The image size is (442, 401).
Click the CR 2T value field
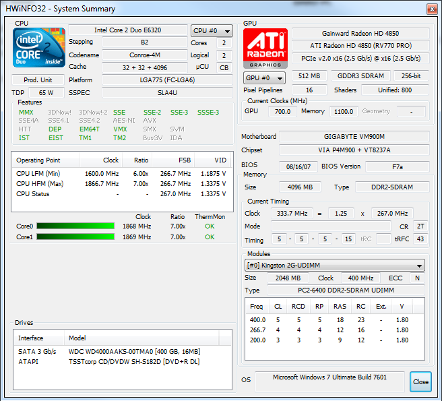(420, 226)
